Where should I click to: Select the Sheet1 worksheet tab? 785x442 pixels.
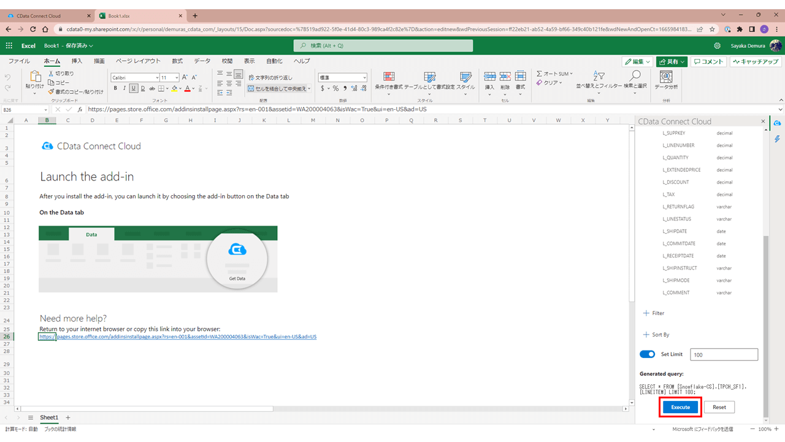(x=49, y=417)
